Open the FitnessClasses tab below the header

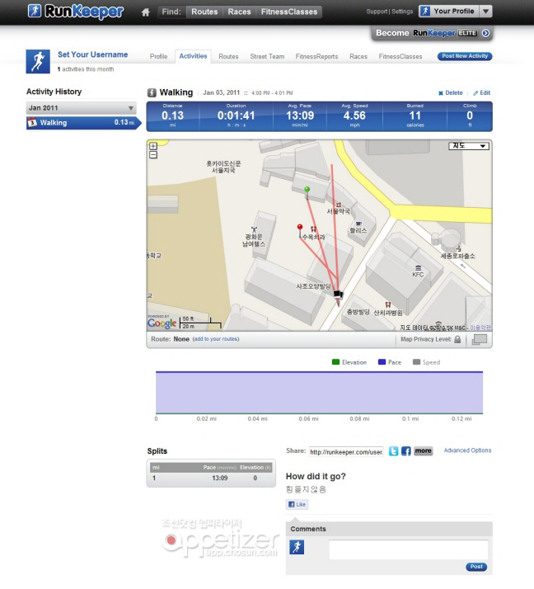(400, 56)
